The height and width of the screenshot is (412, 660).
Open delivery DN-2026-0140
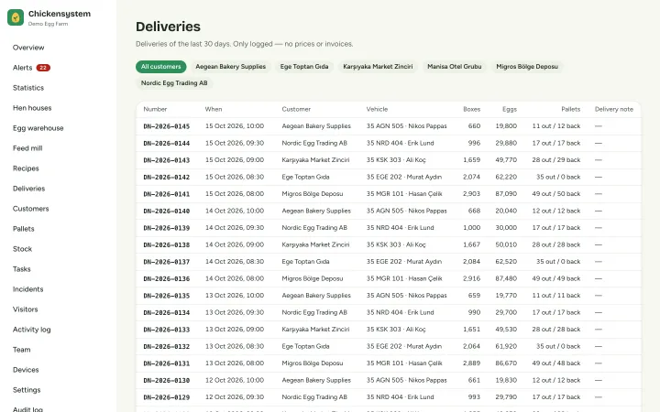coord(167,211)
